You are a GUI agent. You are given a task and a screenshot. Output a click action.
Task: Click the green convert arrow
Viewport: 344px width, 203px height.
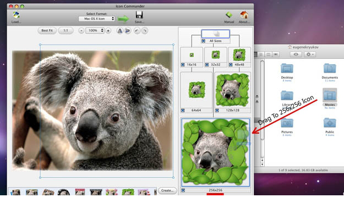tap(123, 19)
